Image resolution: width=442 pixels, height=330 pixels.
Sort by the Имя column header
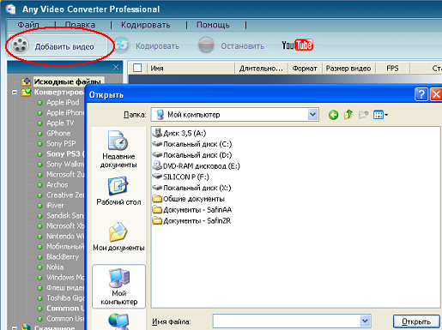(x=191, y=69)
